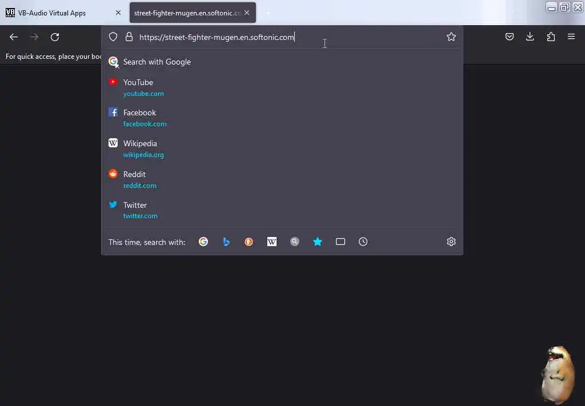Choose the Search with Google entry
Screen dimensions: 585x406
tap(282, 62)
